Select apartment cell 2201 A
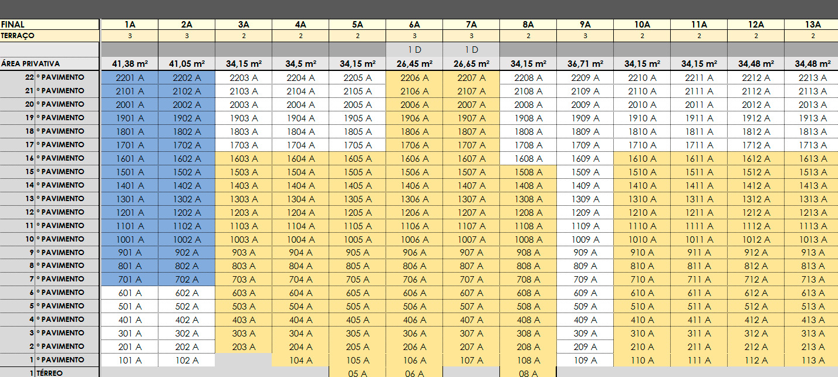This screenshot has height=377, width=838. tap(130, 77)
